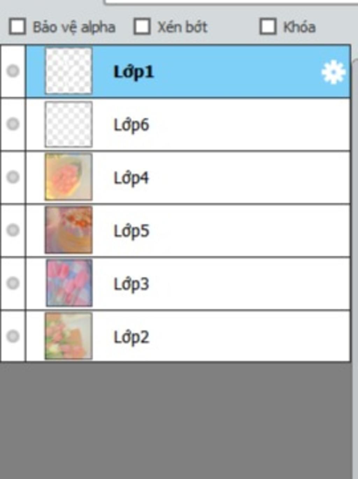Toggle visibility of Lớp1 layer
The image size is (358, 479).
click(13, 71)
